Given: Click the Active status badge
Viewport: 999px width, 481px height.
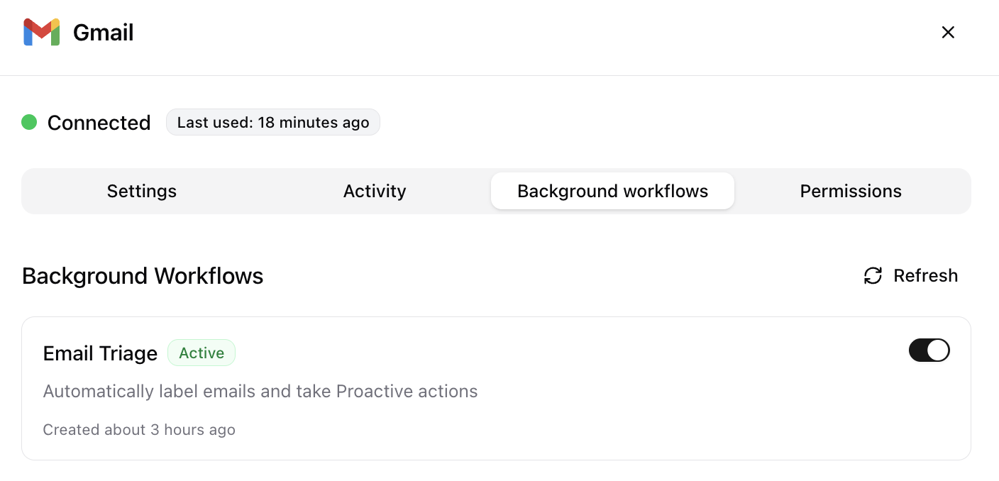Looking at the screenshot, I should (202, 352).
